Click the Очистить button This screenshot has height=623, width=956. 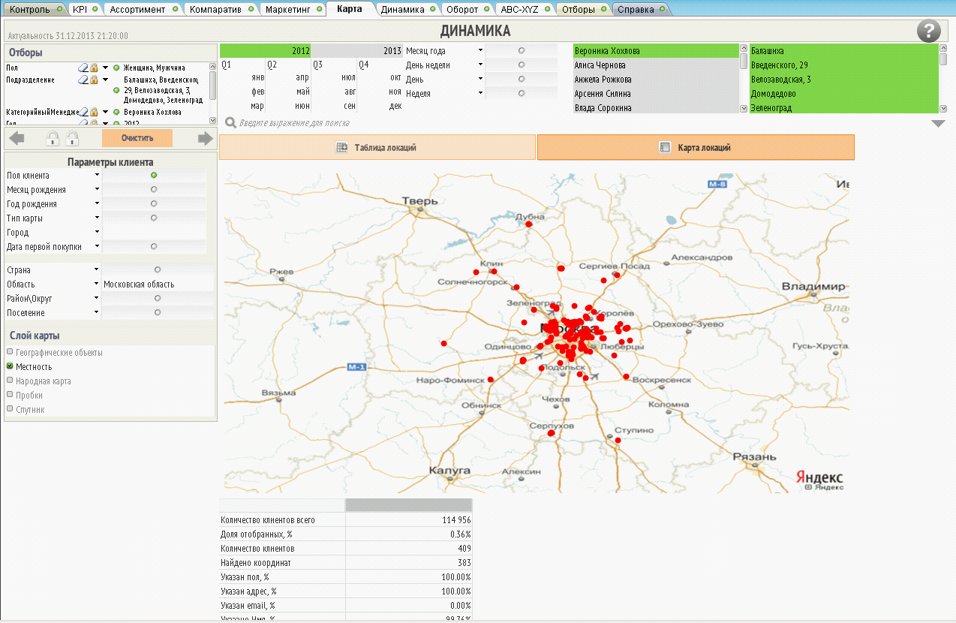click(x=137, y=138)
